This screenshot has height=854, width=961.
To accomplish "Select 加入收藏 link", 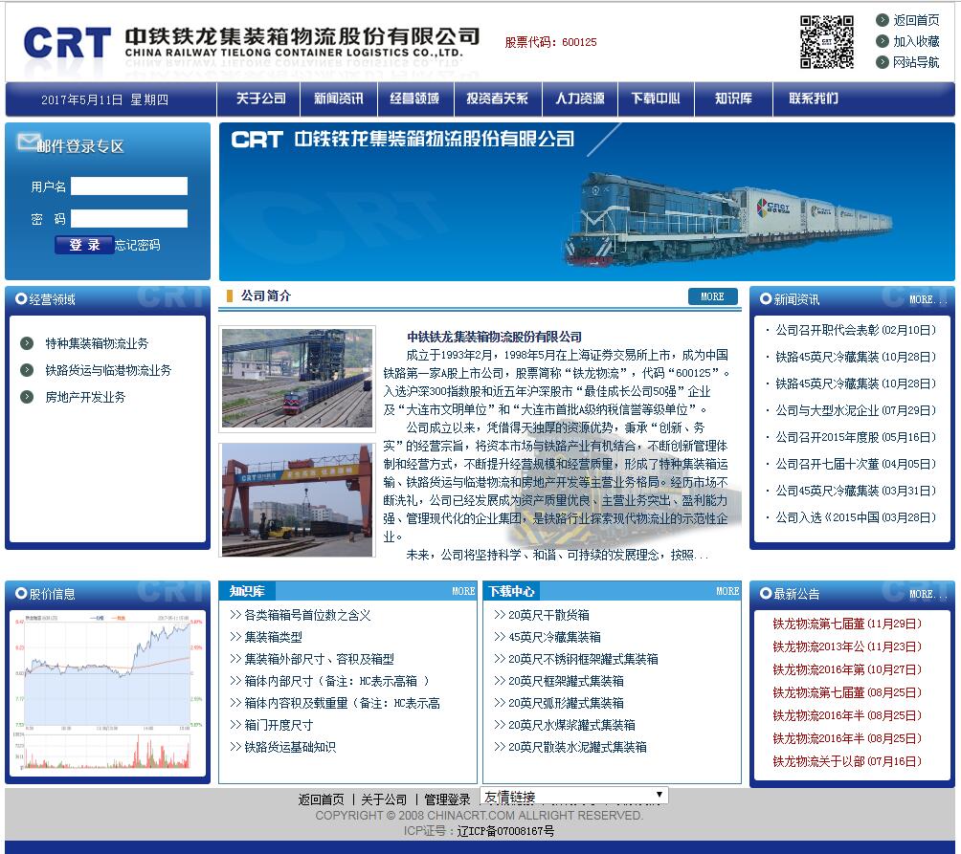I will click(x=916, y=41).
